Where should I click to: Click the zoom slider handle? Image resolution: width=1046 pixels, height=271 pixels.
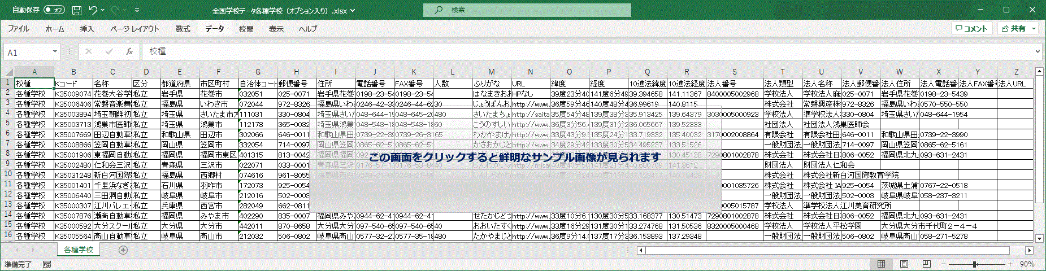(x=975, y=264)
